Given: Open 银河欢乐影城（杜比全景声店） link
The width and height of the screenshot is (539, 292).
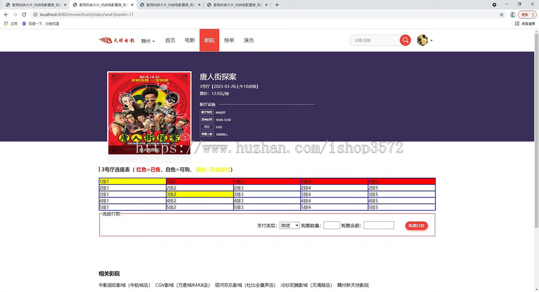Looking at the screenshot, I should 246,285.
